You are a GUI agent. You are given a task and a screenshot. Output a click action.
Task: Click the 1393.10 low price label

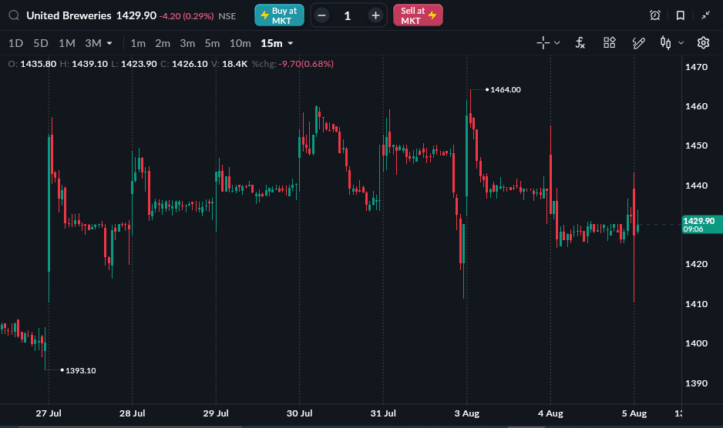point(81,370)
